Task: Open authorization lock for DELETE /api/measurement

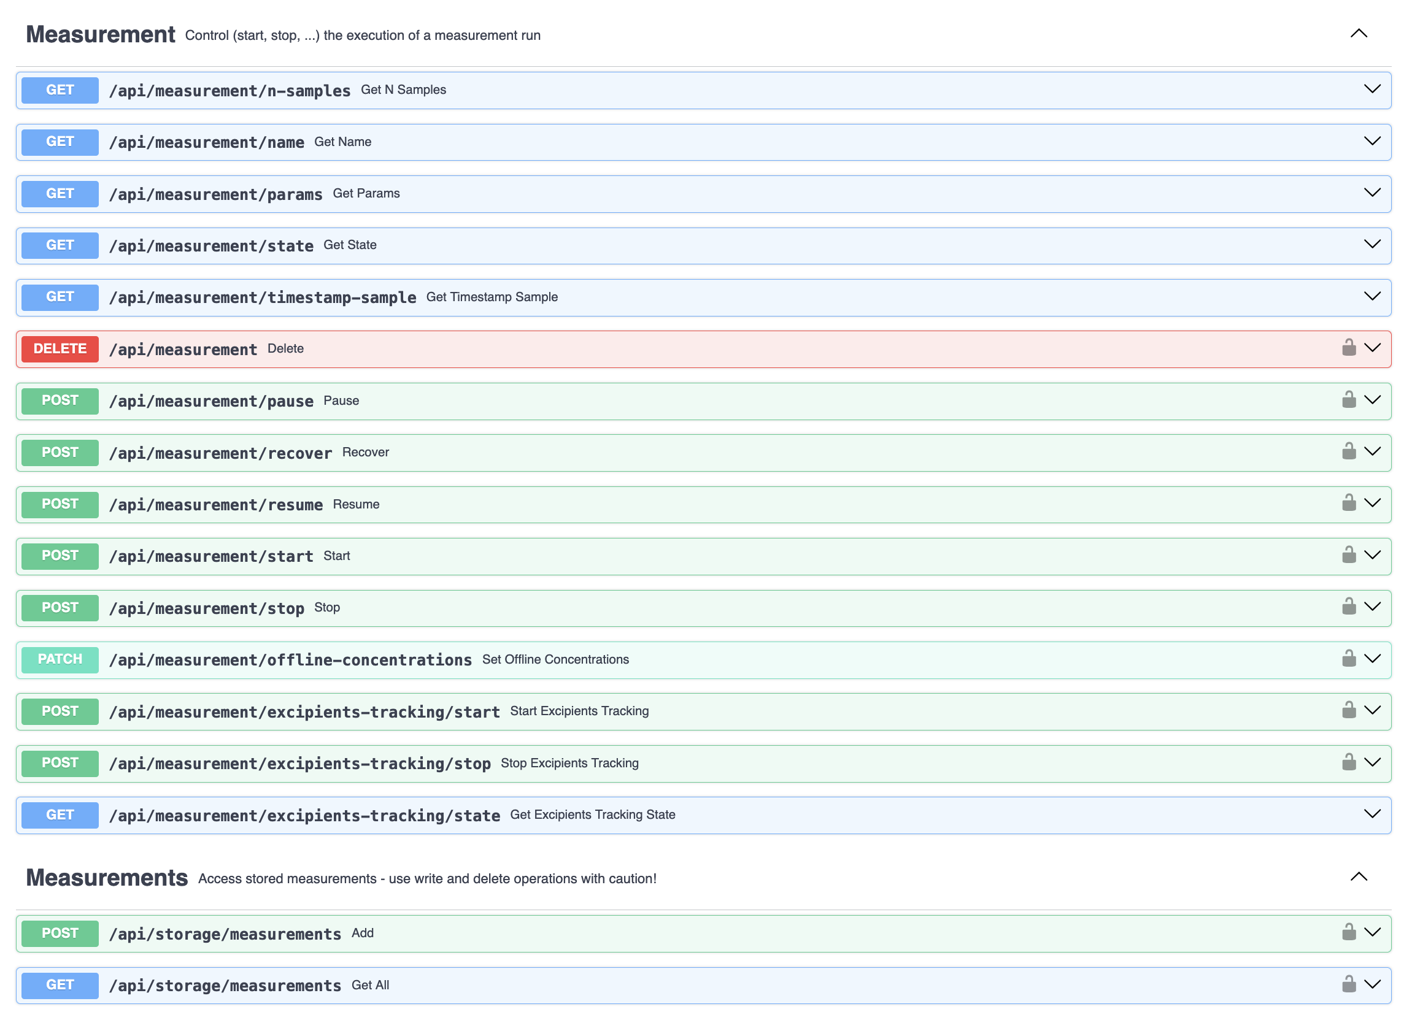Action: tap(1349, 348)
